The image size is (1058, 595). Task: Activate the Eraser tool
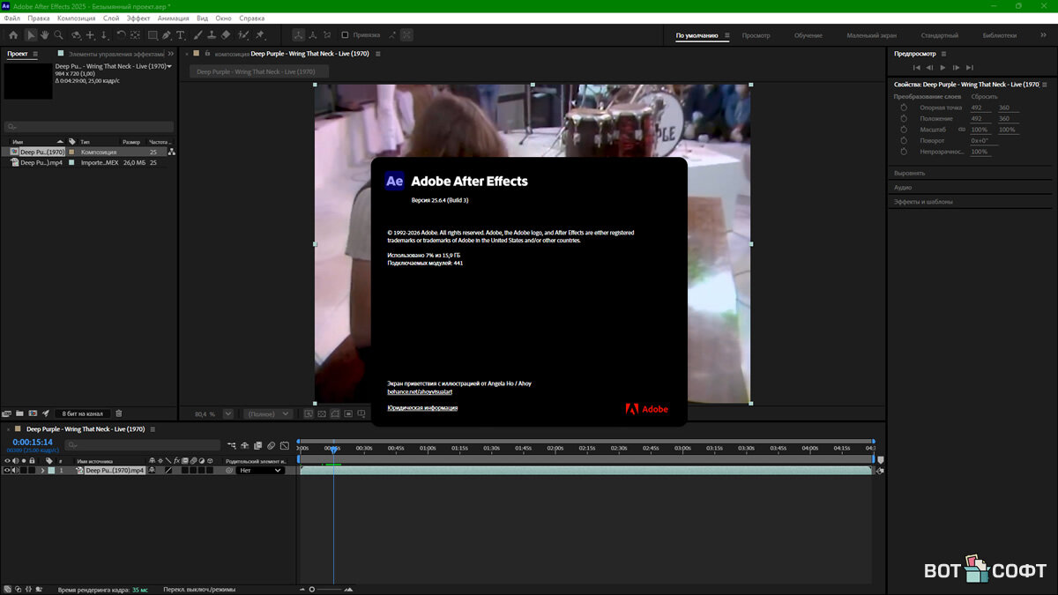coord(226,35)
